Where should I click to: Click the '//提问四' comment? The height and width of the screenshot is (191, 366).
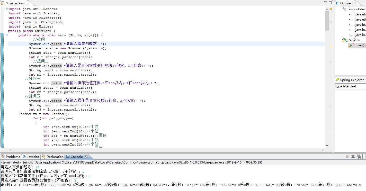point(32,96)
